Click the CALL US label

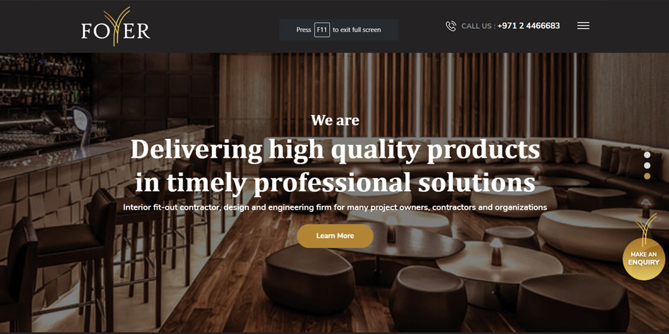tap(478, 26)
